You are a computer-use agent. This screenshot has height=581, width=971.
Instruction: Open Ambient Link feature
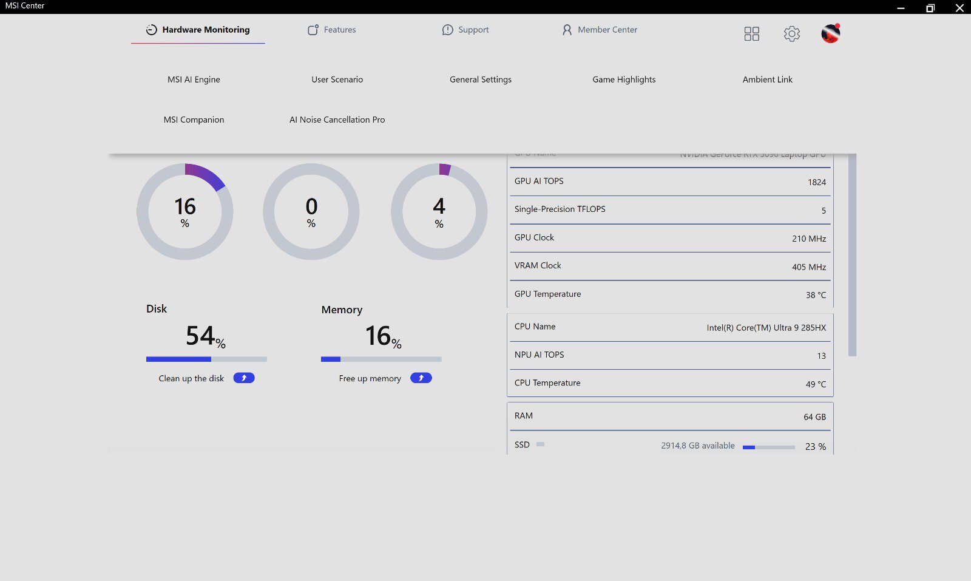(x=768, y=80)
